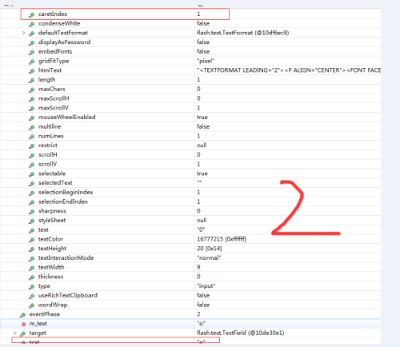This screenshot has width=400, height=347.
Task: Click the htmlText value starting with TEXTFORMAT
Action: pos(289,70)
